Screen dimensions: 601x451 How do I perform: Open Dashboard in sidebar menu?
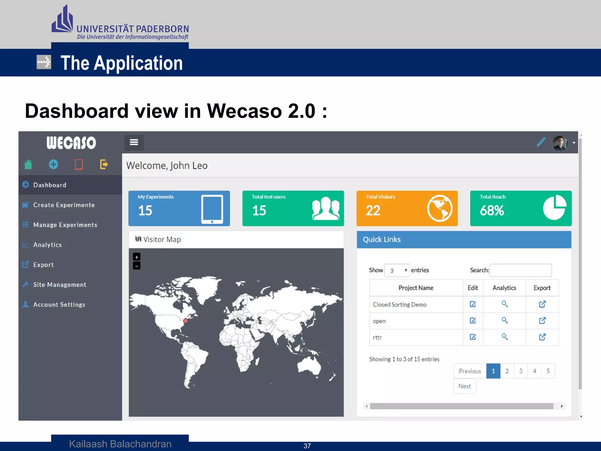pos(70,185)
